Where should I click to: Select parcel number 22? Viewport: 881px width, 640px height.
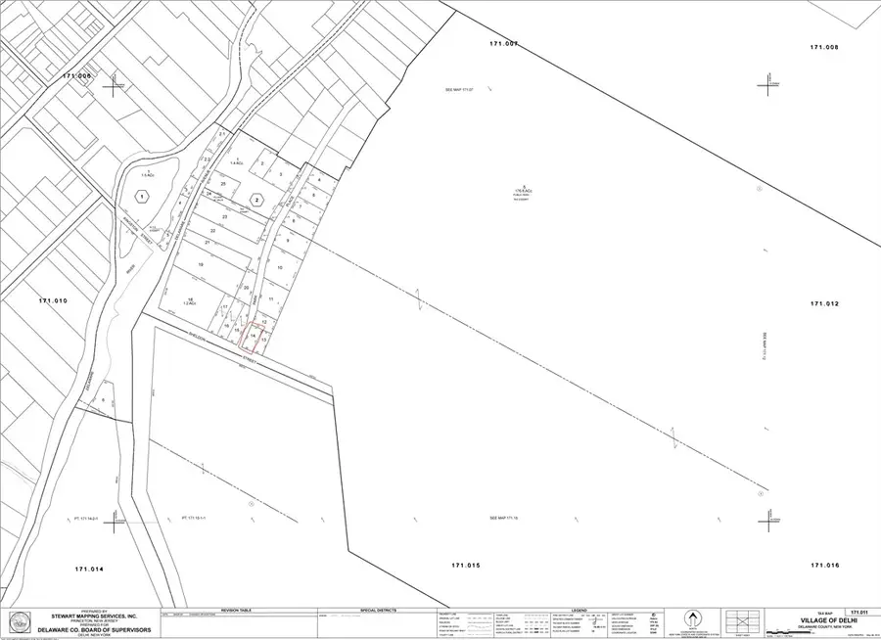pyautogui.click(x=213, y=230)
